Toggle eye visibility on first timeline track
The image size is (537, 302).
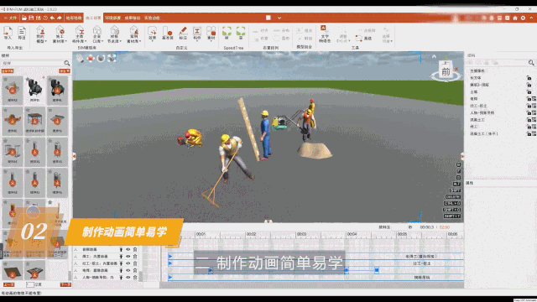[128, 250]
